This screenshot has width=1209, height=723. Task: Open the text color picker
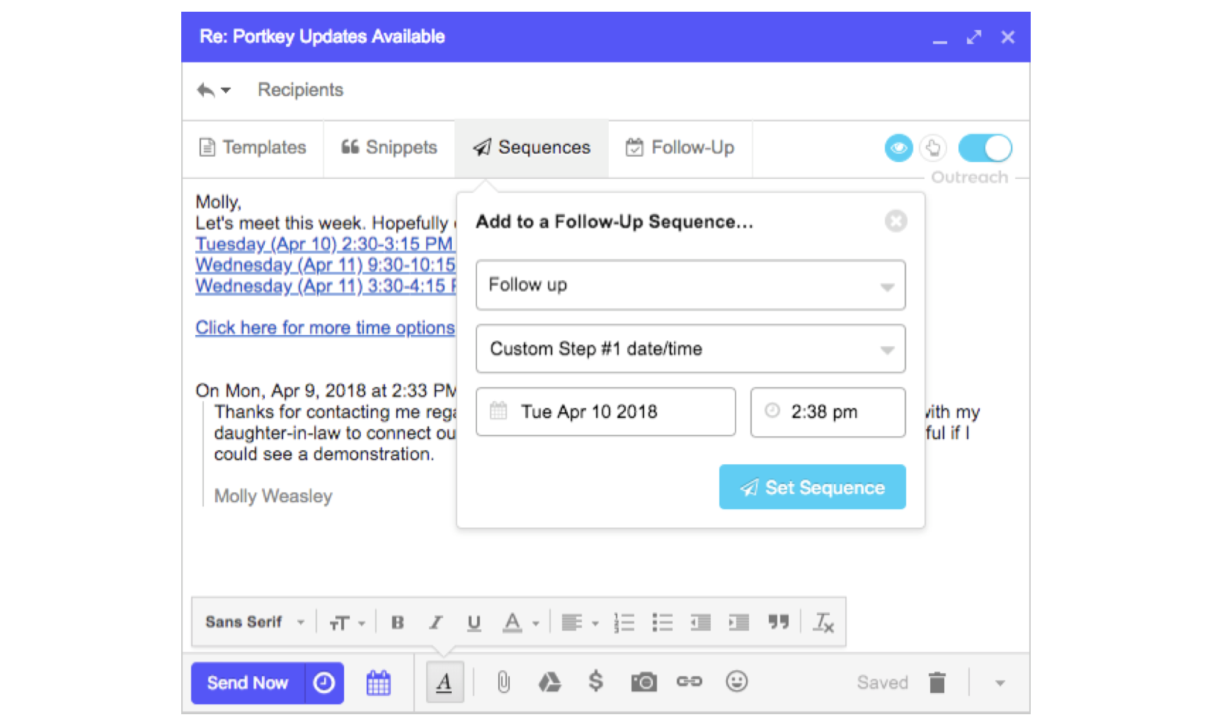click(520, 623)
